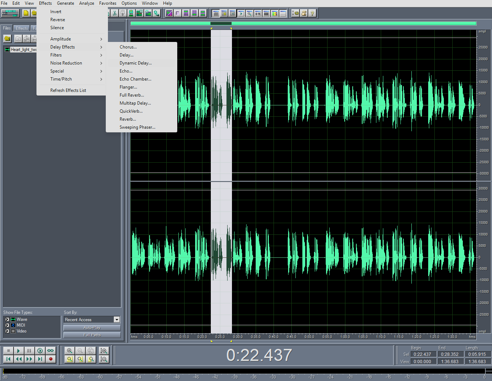Click the Play transport button

(19, 350)
